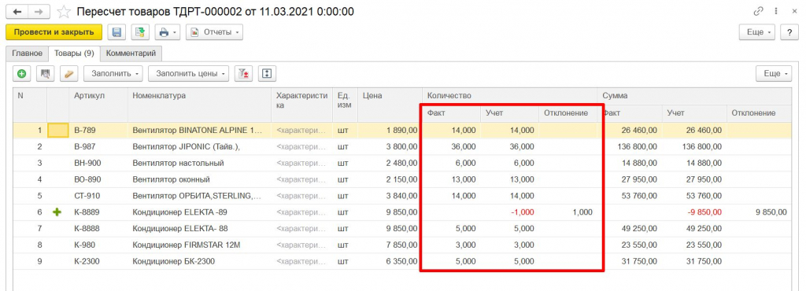Select row Кондиционер ELEKTA- 88
Viewport: 806px width, 291px height.
(402, 228)
